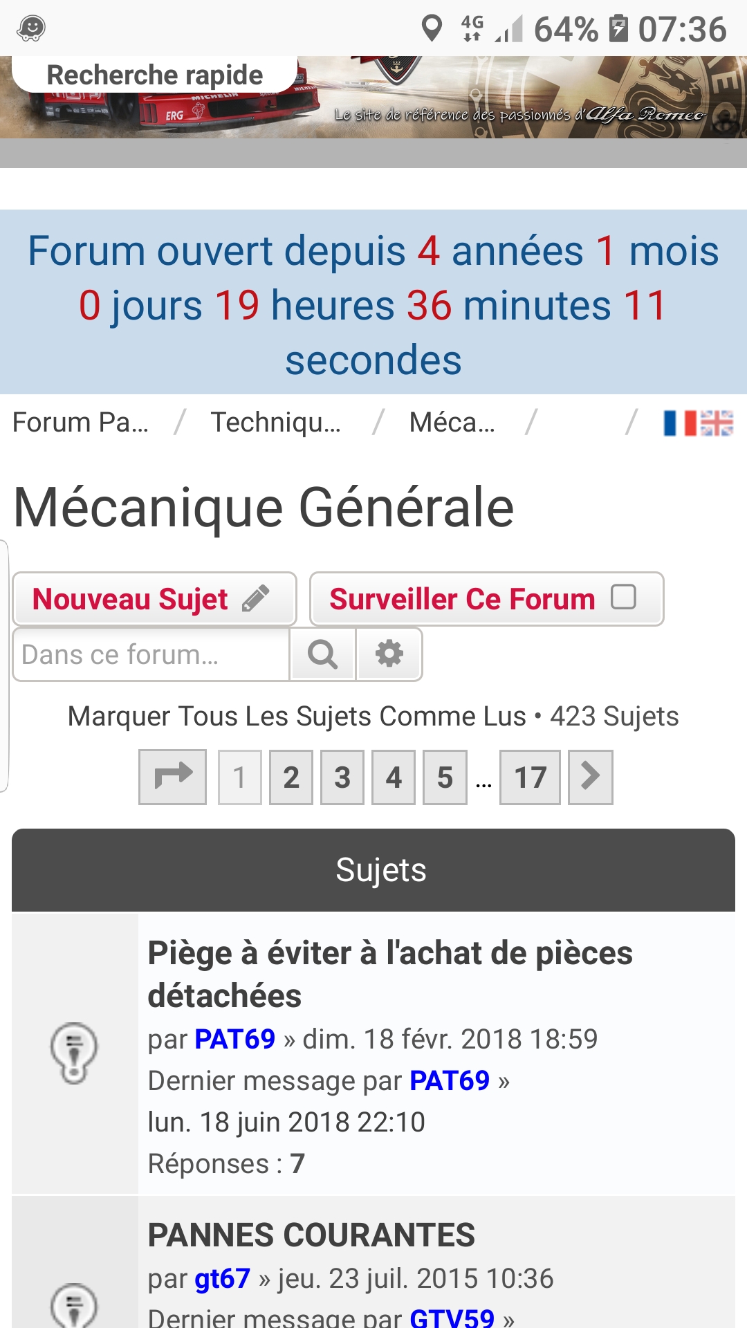The height and width of the screenshot is (1328, 747).
Task: Switch language to British flag
Action: [717, 423]
